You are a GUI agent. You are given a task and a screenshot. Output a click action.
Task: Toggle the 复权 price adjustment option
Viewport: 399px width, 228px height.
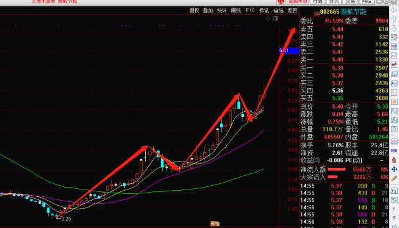click(194, 11)
